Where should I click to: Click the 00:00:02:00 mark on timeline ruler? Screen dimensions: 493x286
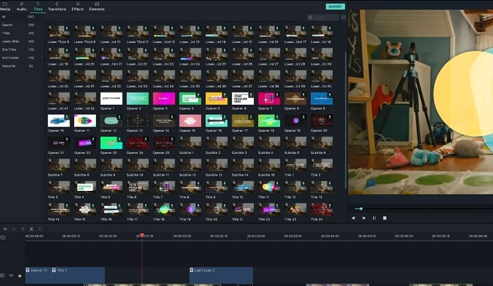click(x=182, y=236)
